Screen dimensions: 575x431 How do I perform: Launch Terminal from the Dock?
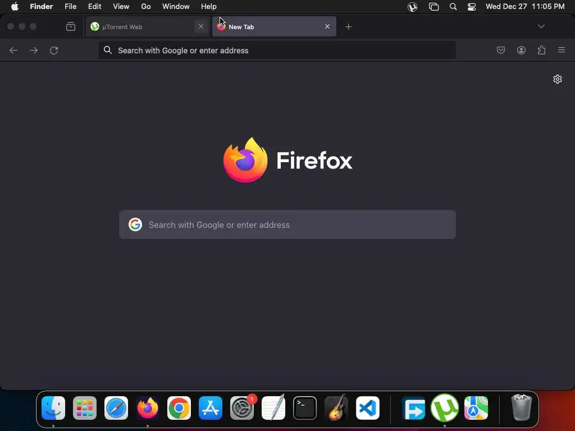point(305,408)
